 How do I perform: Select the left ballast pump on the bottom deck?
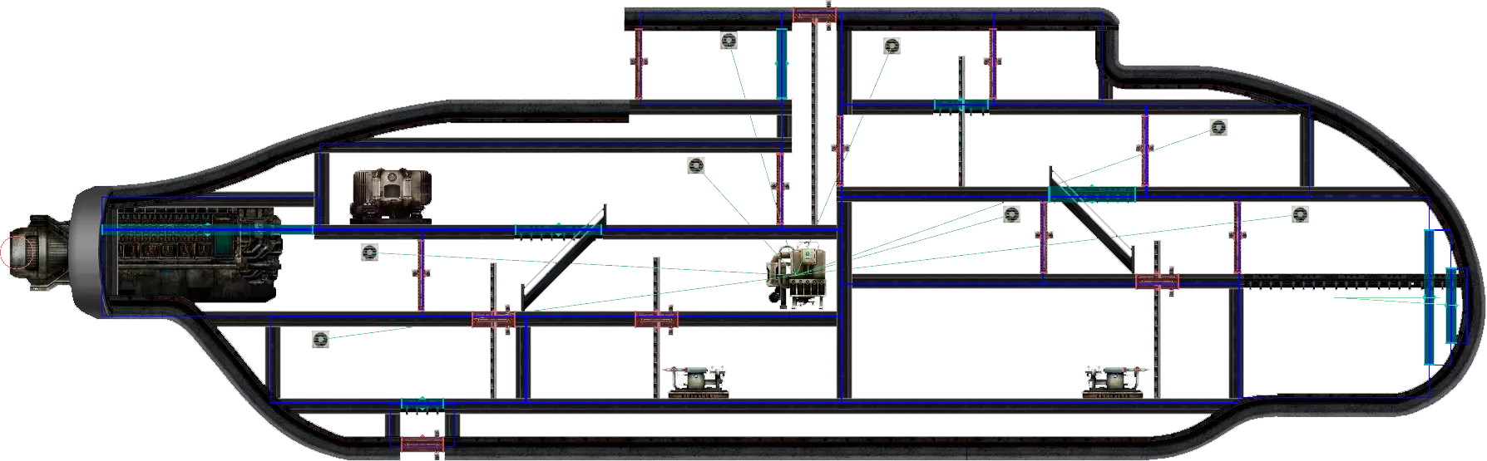click(699, 382)
